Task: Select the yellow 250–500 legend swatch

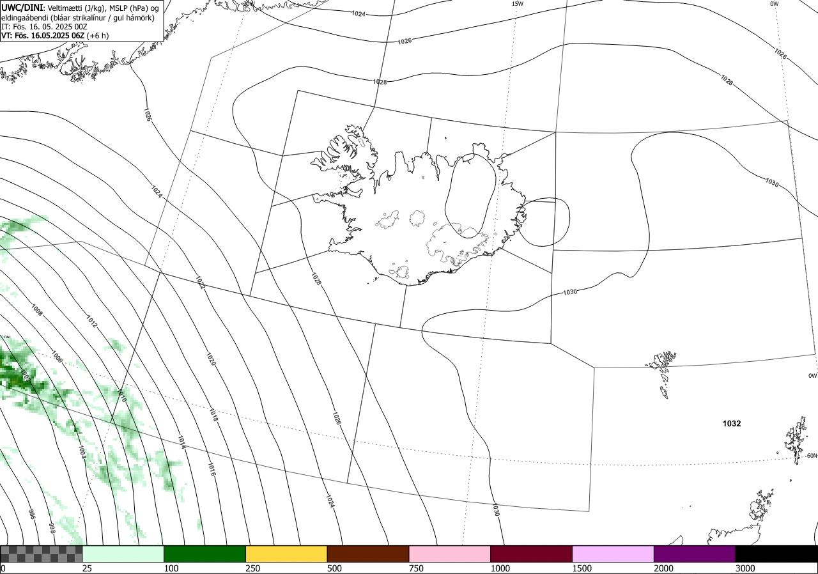Action: (x=286, y=554)
